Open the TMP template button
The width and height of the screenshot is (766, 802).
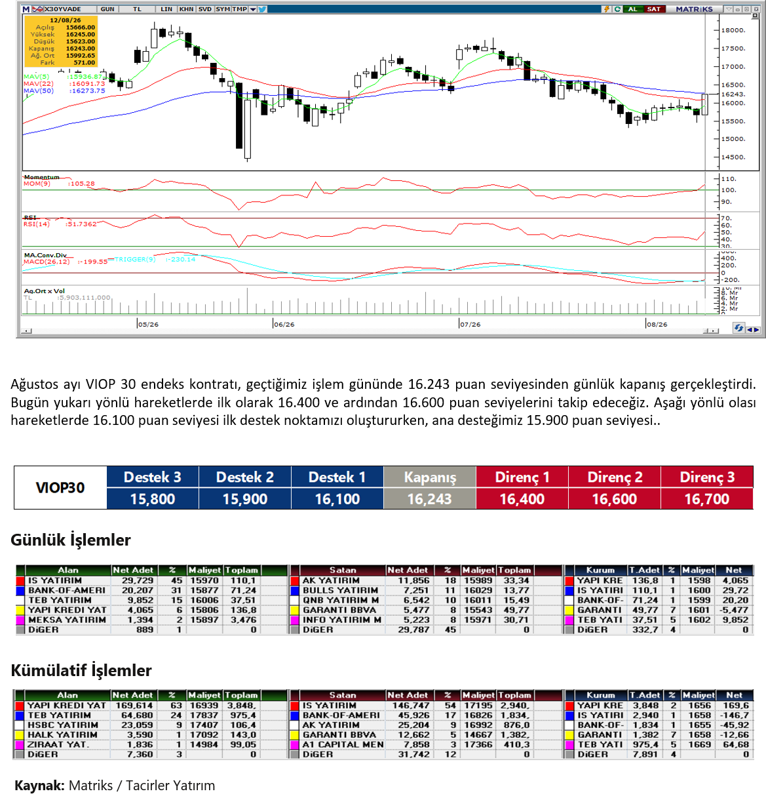click(x=239, y=9)
